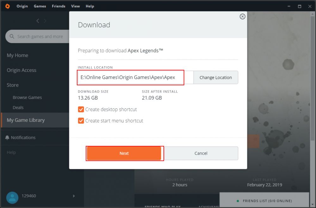Close the Download dialog with the X icon
Image resolution: width=316 pixels, height=208 pixels.
[242, 16]
